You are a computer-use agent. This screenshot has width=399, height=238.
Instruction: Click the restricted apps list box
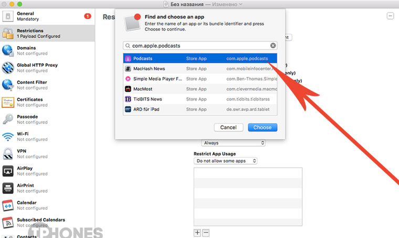tap(248, 197)
